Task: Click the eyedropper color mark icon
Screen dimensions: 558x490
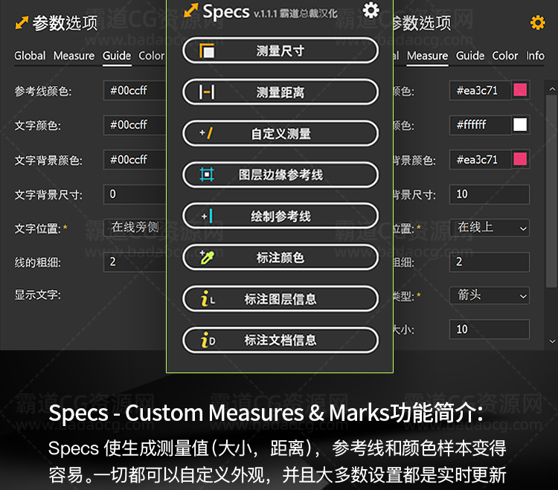Action: [x=207, y=257]
